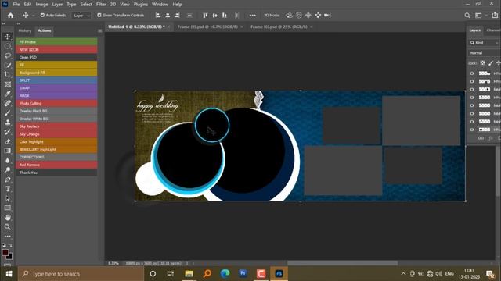Select the Hand tool
This screenshot has height=281, width=501.
tap(7, 217)
